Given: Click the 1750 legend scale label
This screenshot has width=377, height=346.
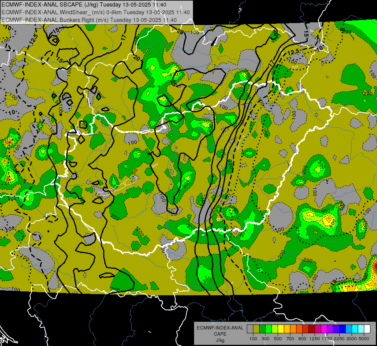Looking at the screenshot, I should click(x=327, y=339).
